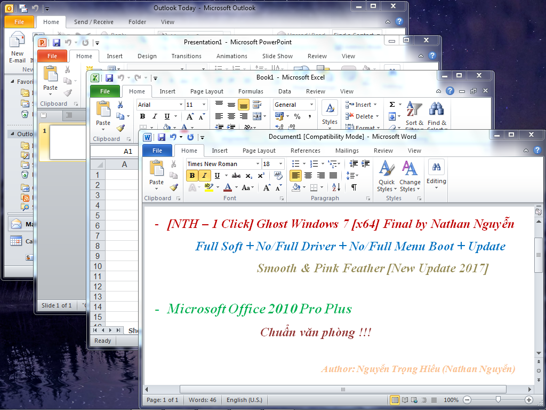Open Word File tab
The height and width of the screenshot is (410, 546).
coord(157,151)
